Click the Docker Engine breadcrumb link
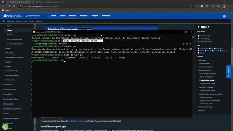233x131 pixels. [x=21, y=21]
